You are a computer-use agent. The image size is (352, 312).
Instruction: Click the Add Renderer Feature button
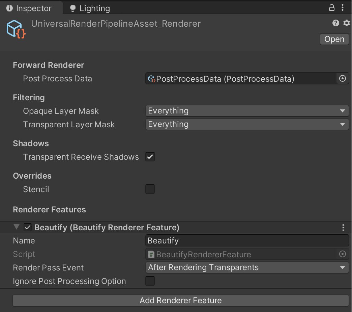tap(180, 300)
